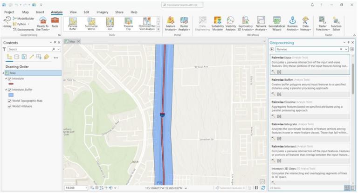The image size is (358, 193).
Task: Select Summarize Within tool in gallery
Action: point(91,24)
